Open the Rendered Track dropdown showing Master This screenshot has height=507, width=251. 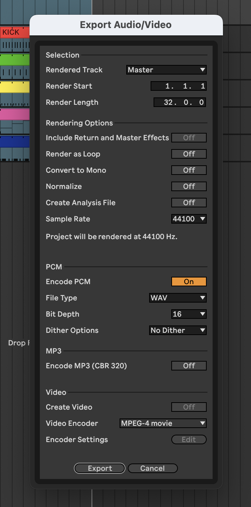click(166, 70)
